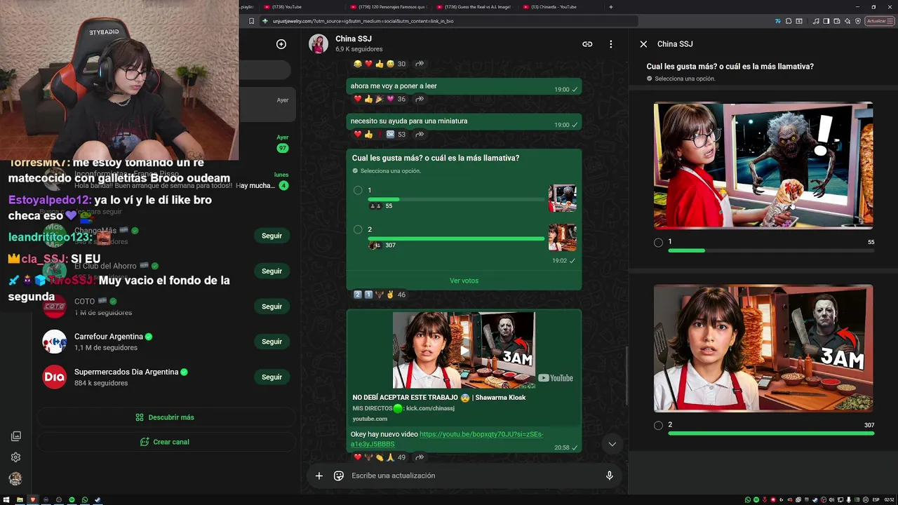Click the browser address bar URL
This screenshot has width=898, height=505.
click(x=363, y=21)
